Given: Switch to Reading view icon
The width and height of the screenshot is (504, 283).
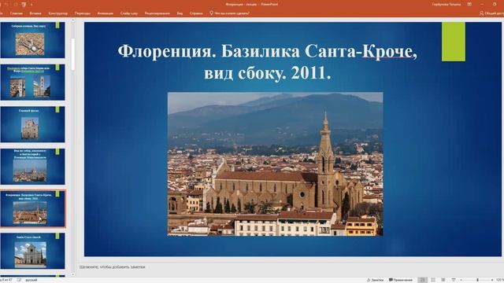Looking at the screenshot, I should 443,280.
